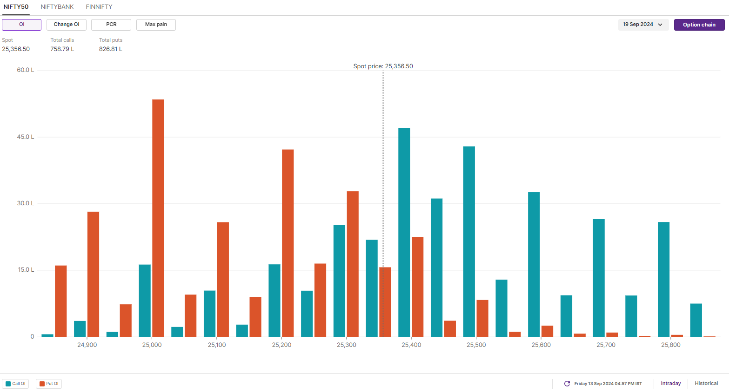Click the 25,200 strike Put OI bar
Viewport: 729px width, 392px height.
(288, 243)
